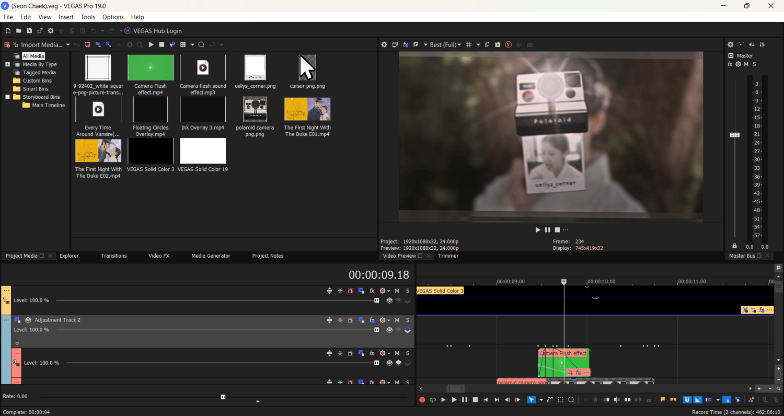Open the Render As export icon
The width and height of the screenshot is (784, 416).
click(x=40, y=31)
